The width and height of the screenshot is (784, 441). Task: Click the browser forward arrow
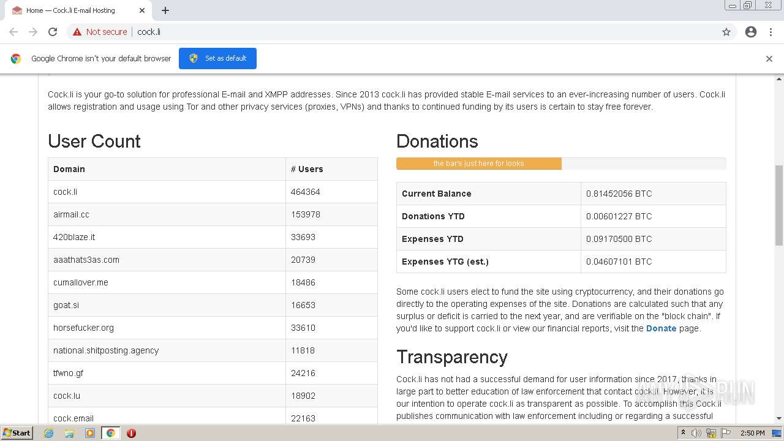[33, 32]
